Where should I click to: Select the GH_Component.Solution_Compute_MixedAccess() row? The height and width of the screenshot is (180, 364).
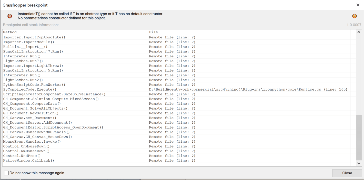pyautogui.click(x=176, y=99)
